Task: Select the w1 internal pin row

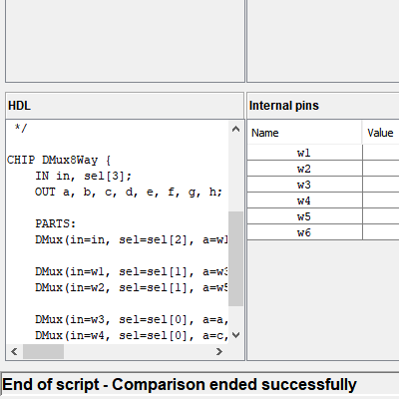Action: tap(323, 153)
